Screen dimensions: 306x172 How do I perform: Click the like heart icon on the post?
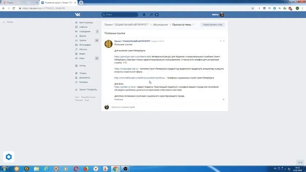point(223,99)
